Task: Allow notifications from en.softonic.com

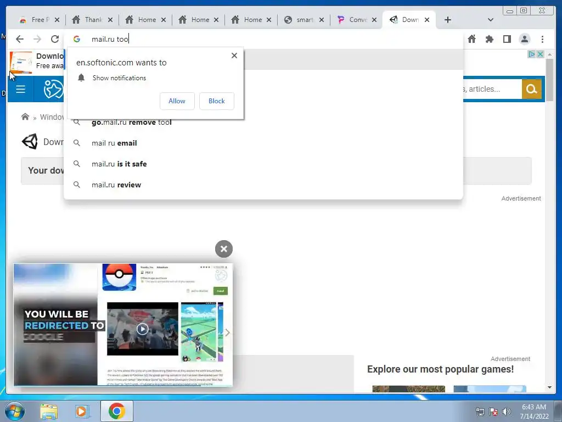Action: click(x=177, y=101)
